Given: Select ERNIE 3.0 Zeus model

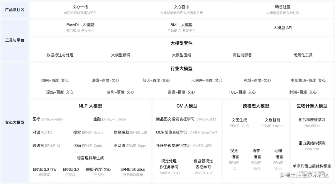Looking at the screenshot, I should point(133,172).
